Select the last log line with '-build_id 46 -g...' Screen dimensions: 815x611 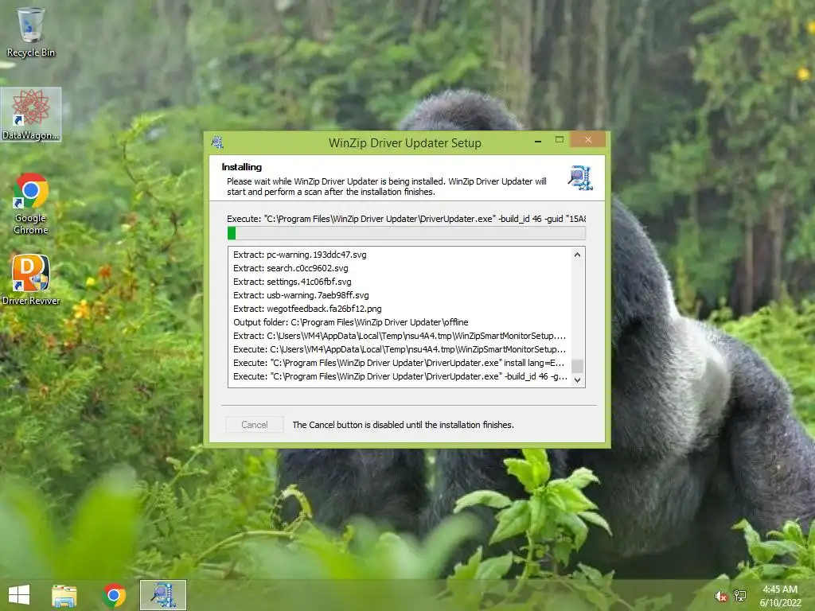click(400, 376)
